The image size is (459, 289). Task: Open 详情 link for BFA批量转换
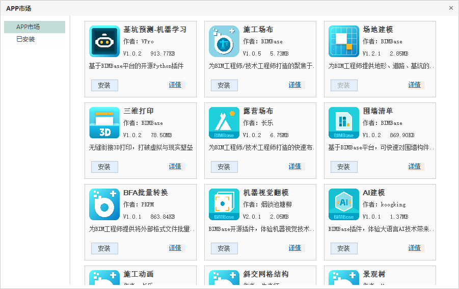pyautogui.click(x=175, y=248)
